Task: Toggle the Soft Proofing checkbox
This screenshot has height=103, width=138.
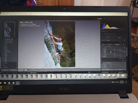Action: point(29,70)
